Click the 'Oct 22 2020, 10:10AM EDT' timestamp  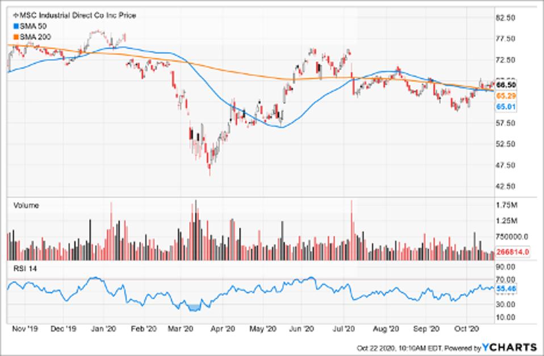400,348
